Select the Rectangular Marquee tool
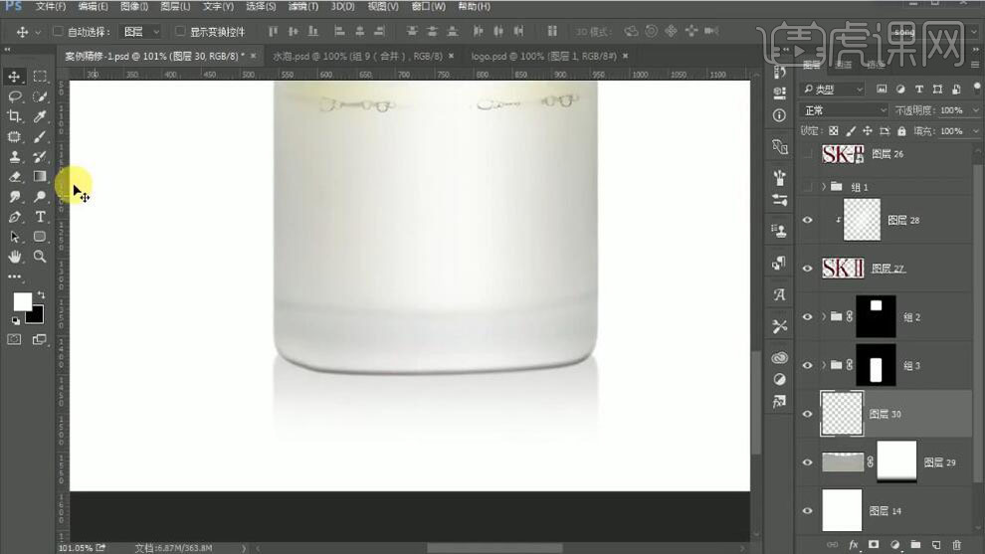The image size is (985, 554). tap(40, 77)
